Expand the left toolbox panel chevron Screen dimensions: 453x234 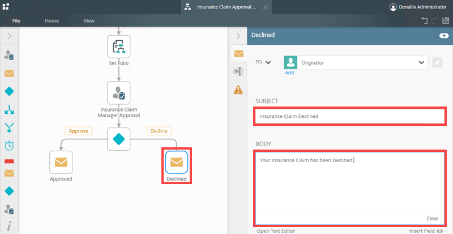(9, 36)
